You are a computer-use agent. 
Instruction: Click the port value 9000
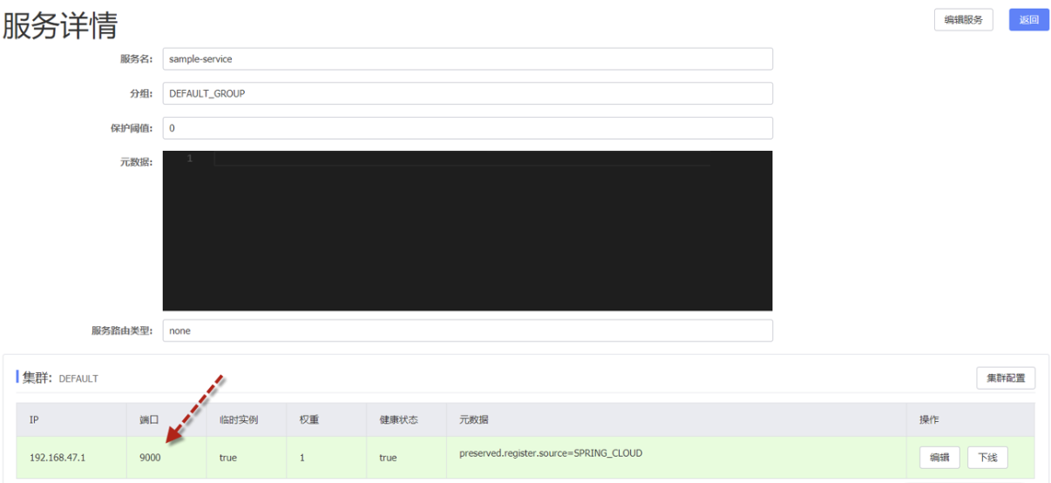click(x=150, y=458)
